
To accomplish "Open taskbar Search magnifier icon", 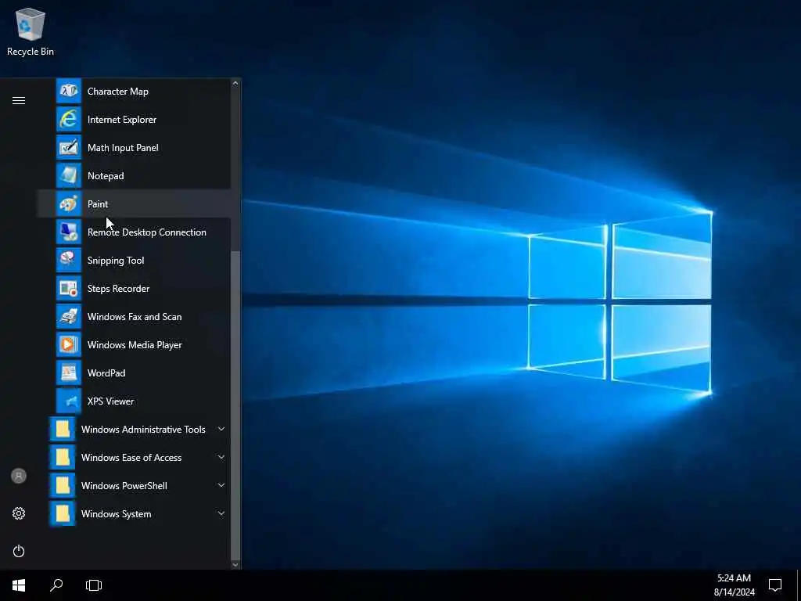I will pyautogui.click(x=56, y=585).
